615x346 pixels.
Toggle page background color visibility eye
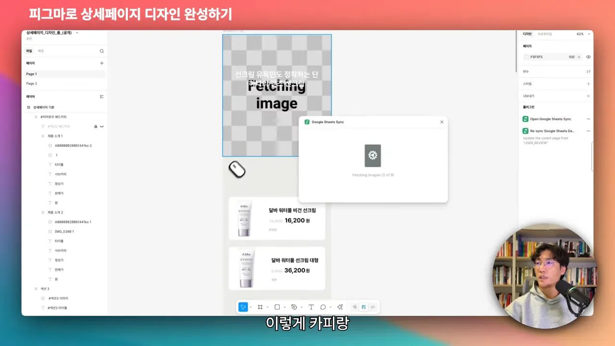[588, 57]
